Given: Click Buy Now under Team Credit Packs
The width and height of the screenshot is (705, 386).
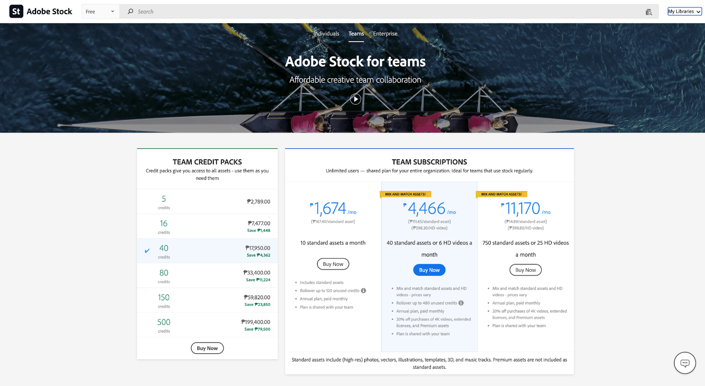Looking at the screenshot, I should tap(207, 348).
